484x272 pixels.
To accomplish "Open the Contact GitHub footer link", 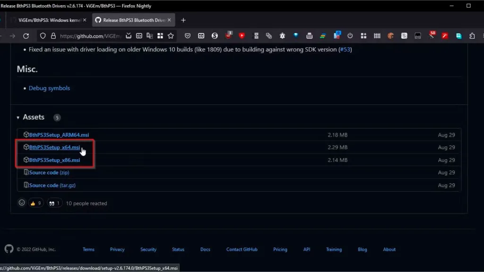I will tap(242, 249).
